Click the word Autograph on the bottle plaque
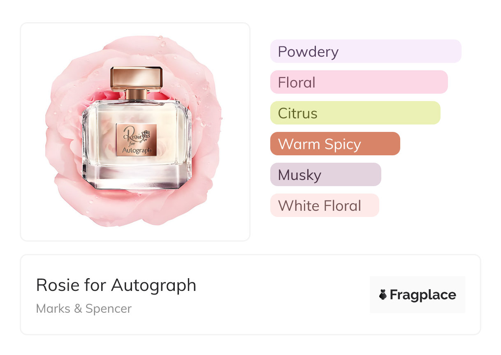The height and width of the screenshot is (355, 501). coord(137,150)
